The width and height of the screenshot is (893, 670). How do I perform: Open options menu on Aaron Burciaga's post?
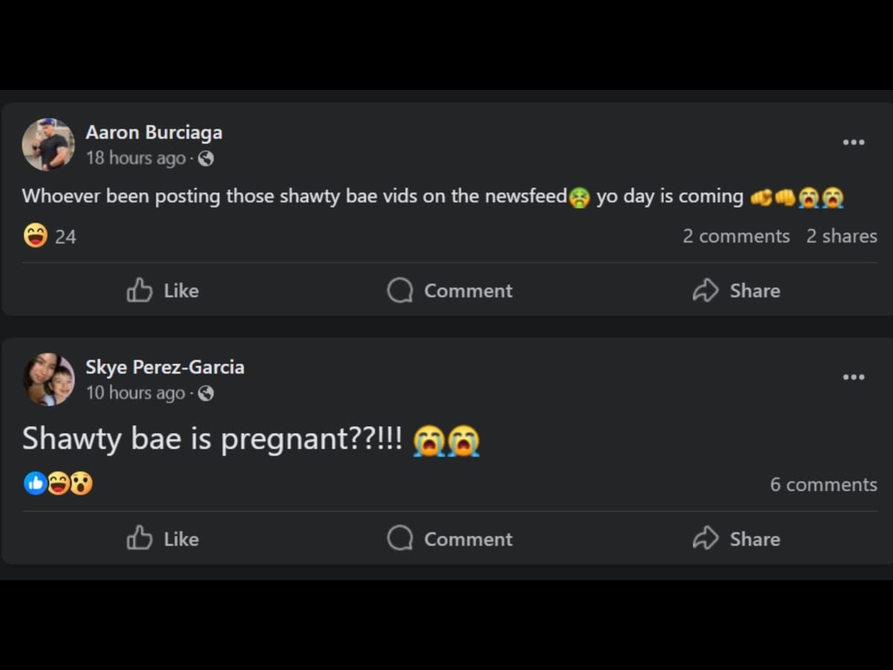click(x=854, y=142)
